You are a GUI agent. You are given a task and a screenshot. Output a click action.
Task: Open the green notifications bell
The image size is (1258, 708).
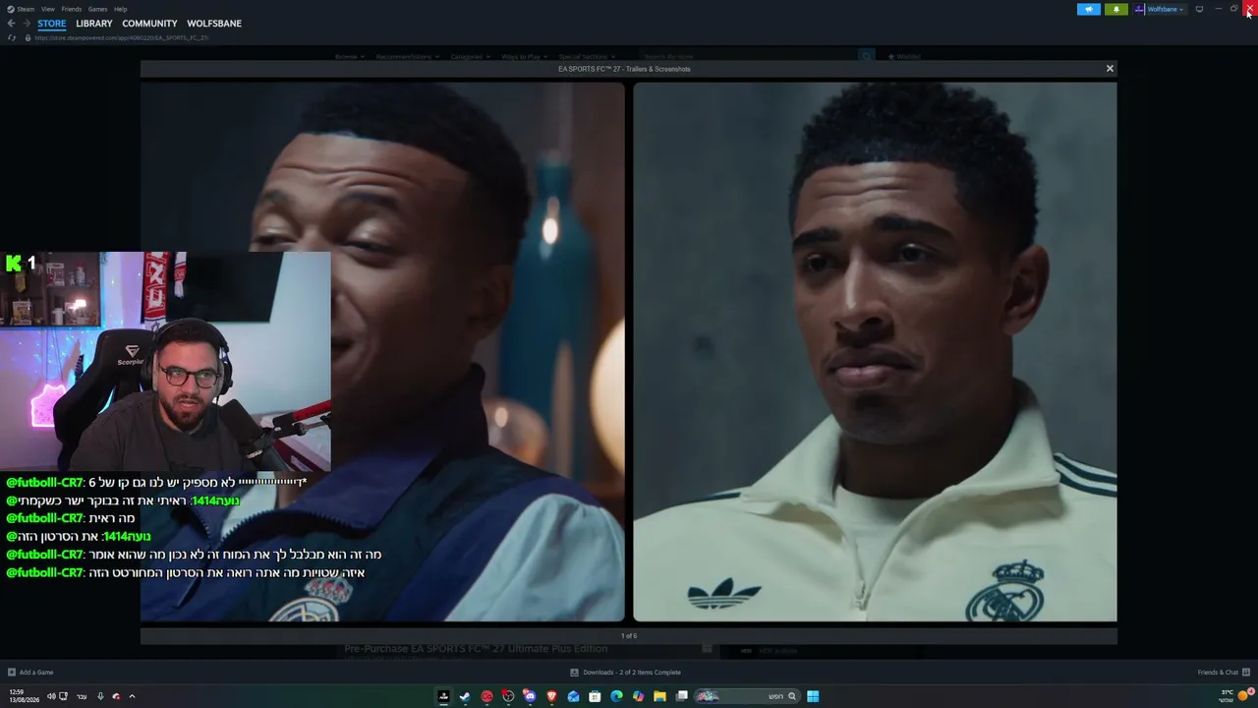click(x=1115, y=9)
